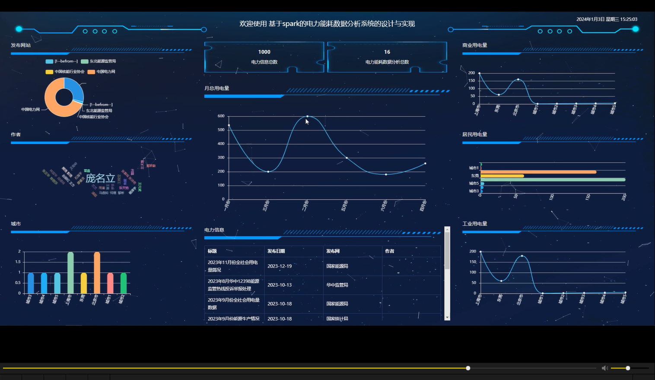Click the 北京市 peak in 工业用电量 chart

point(522,256)
